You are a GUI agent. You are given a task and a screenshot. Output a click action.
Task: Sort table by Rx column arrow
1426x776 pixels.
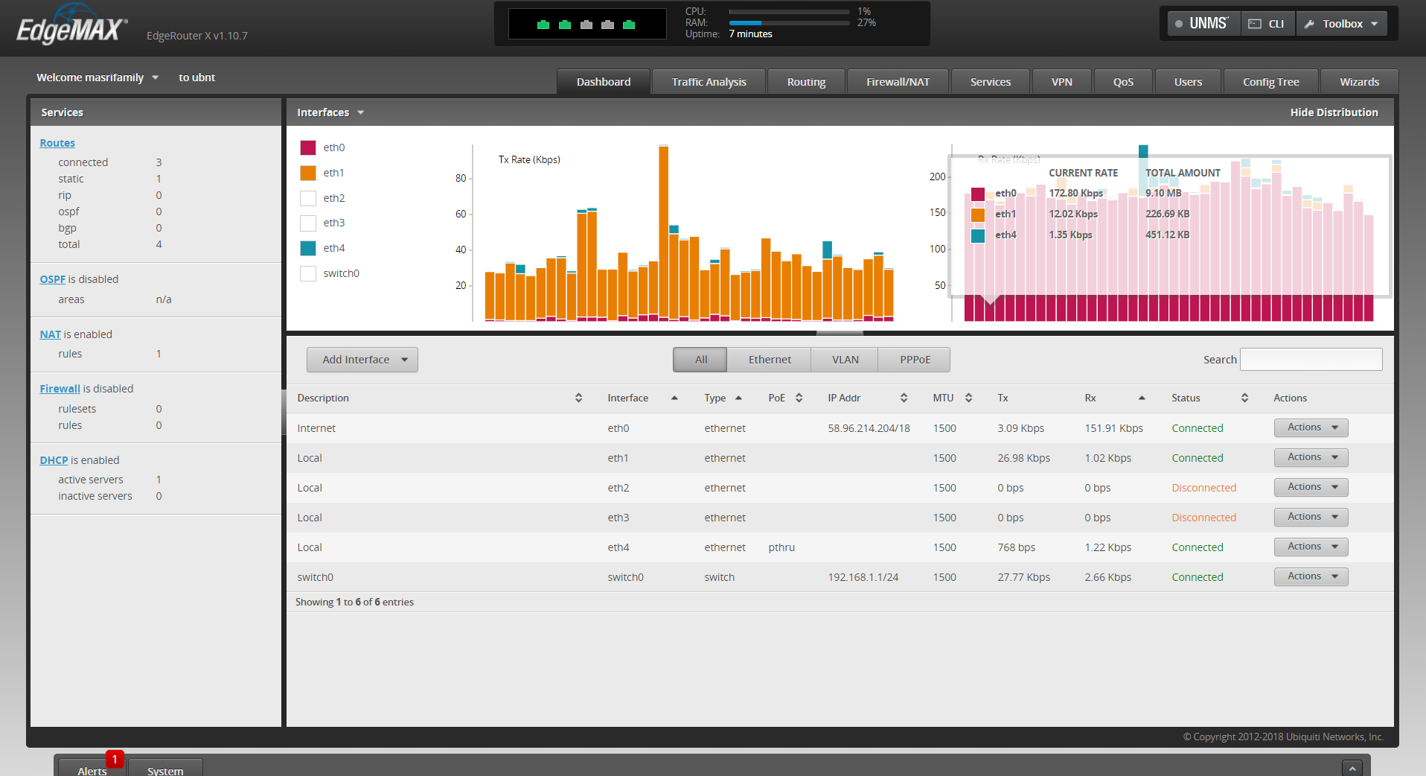pos(1142,398)
